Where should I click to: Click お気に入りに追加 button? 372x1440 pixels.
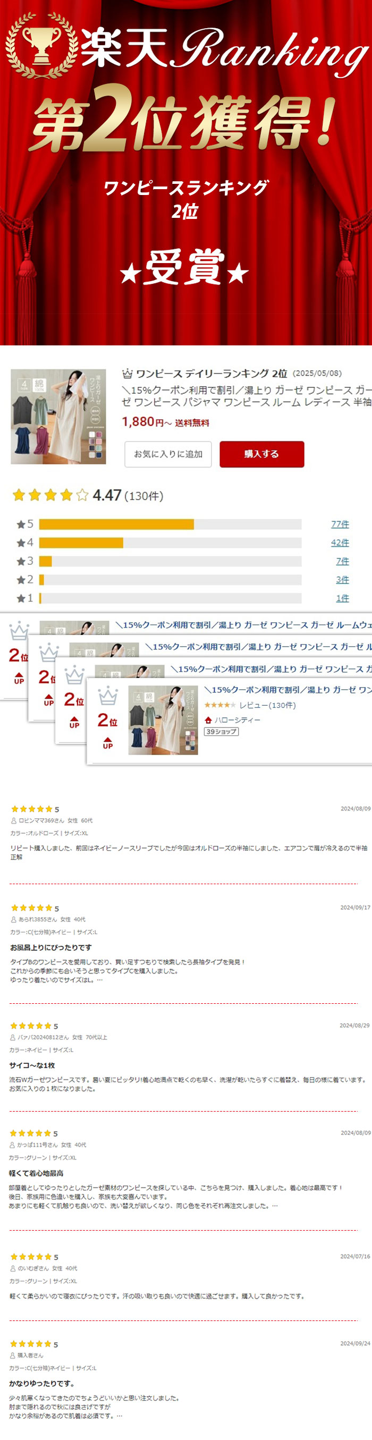tap(168, 454)
